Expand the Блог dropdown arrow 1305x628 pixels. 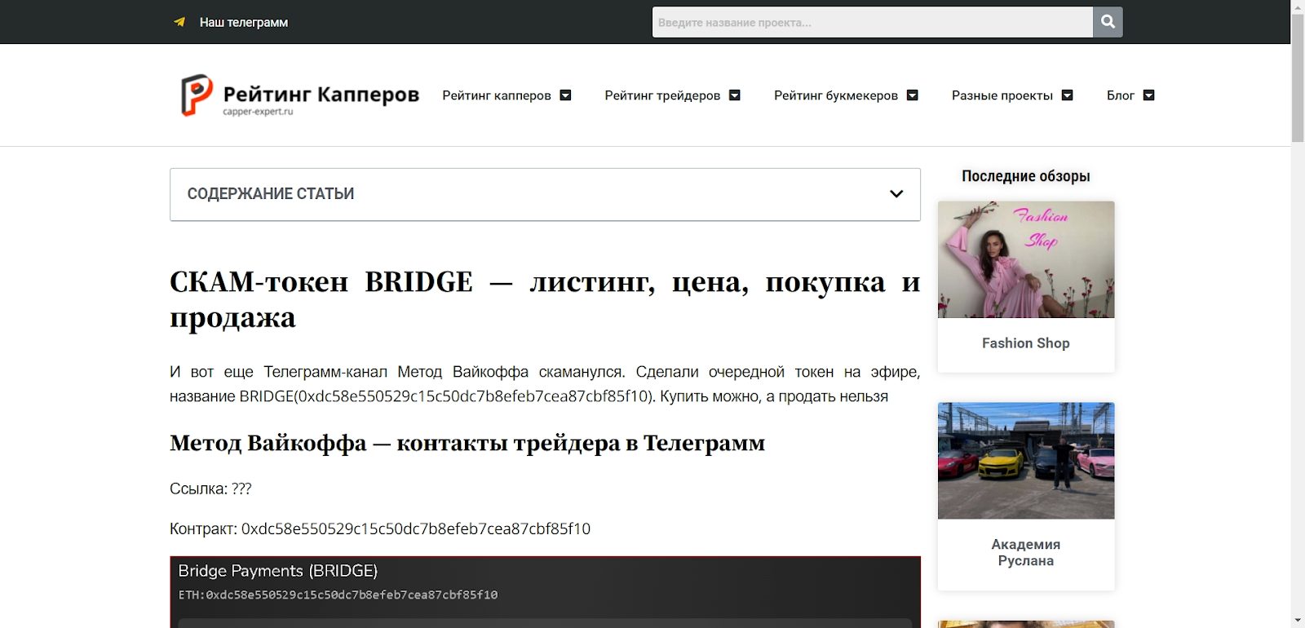(1148, 95)
